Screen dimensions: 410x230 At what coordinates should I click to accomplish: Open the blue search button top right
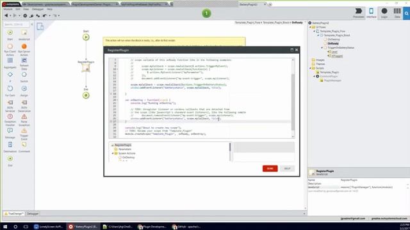tap(406, 13)
